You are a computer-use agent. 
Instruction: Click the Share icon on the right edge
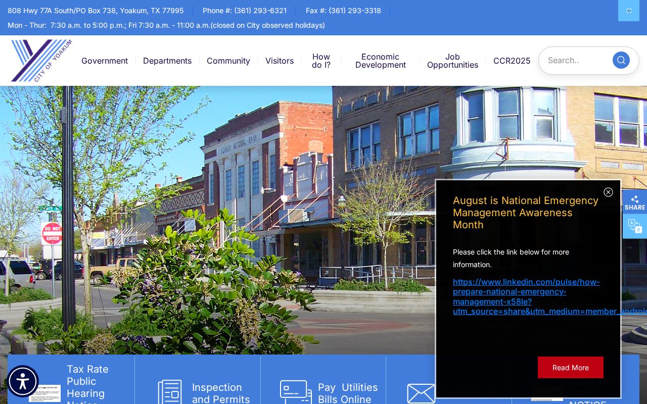point(635,201)
